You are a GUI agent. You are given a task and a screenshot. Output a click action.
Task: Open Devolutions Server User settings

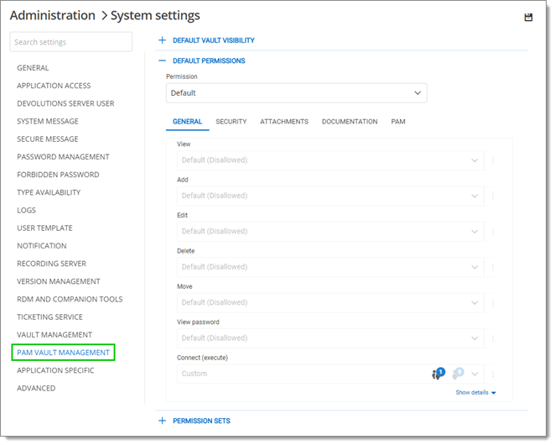[x=65, y=103]
